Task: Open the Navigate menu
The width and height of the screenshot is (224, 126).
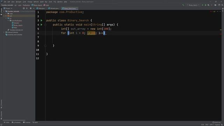Action: (19, 2)
